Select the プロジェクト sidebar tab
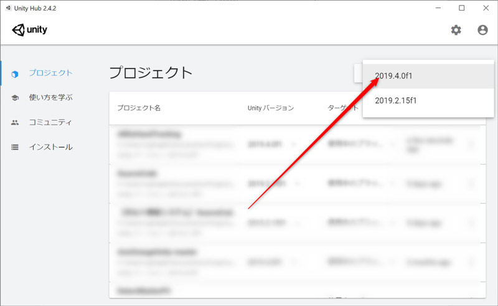This screenshot has width=498, height=306. 51,73
